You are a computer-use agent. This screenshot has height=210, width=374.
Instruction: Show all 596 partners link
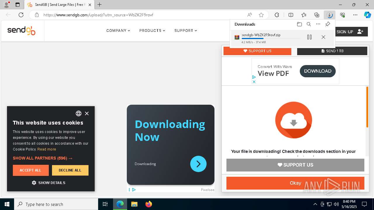coord(43,158)
